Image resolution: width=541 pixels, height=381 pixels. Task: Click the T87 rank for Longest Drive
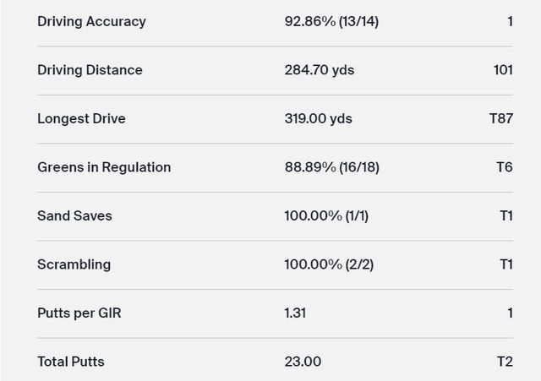click(501, 118)
